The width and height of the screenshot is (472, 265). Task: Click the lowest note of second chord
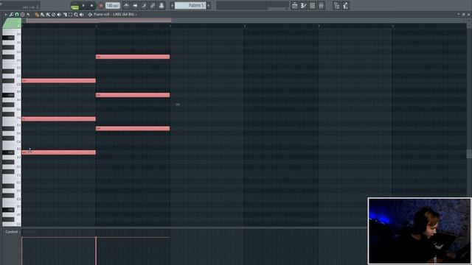coord(133,129)
